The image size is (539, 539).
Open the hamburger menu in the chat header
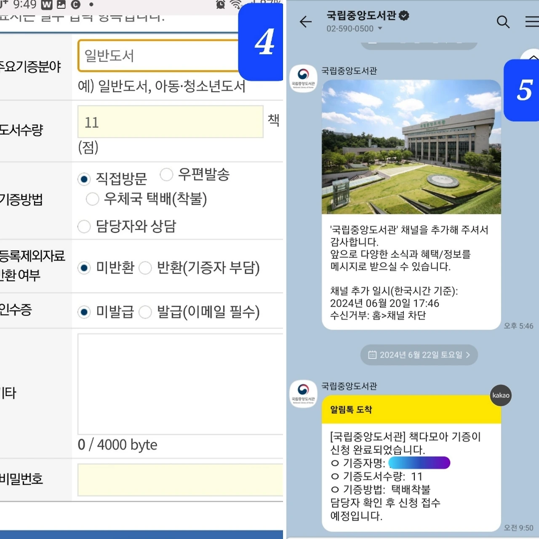[532, 21]
